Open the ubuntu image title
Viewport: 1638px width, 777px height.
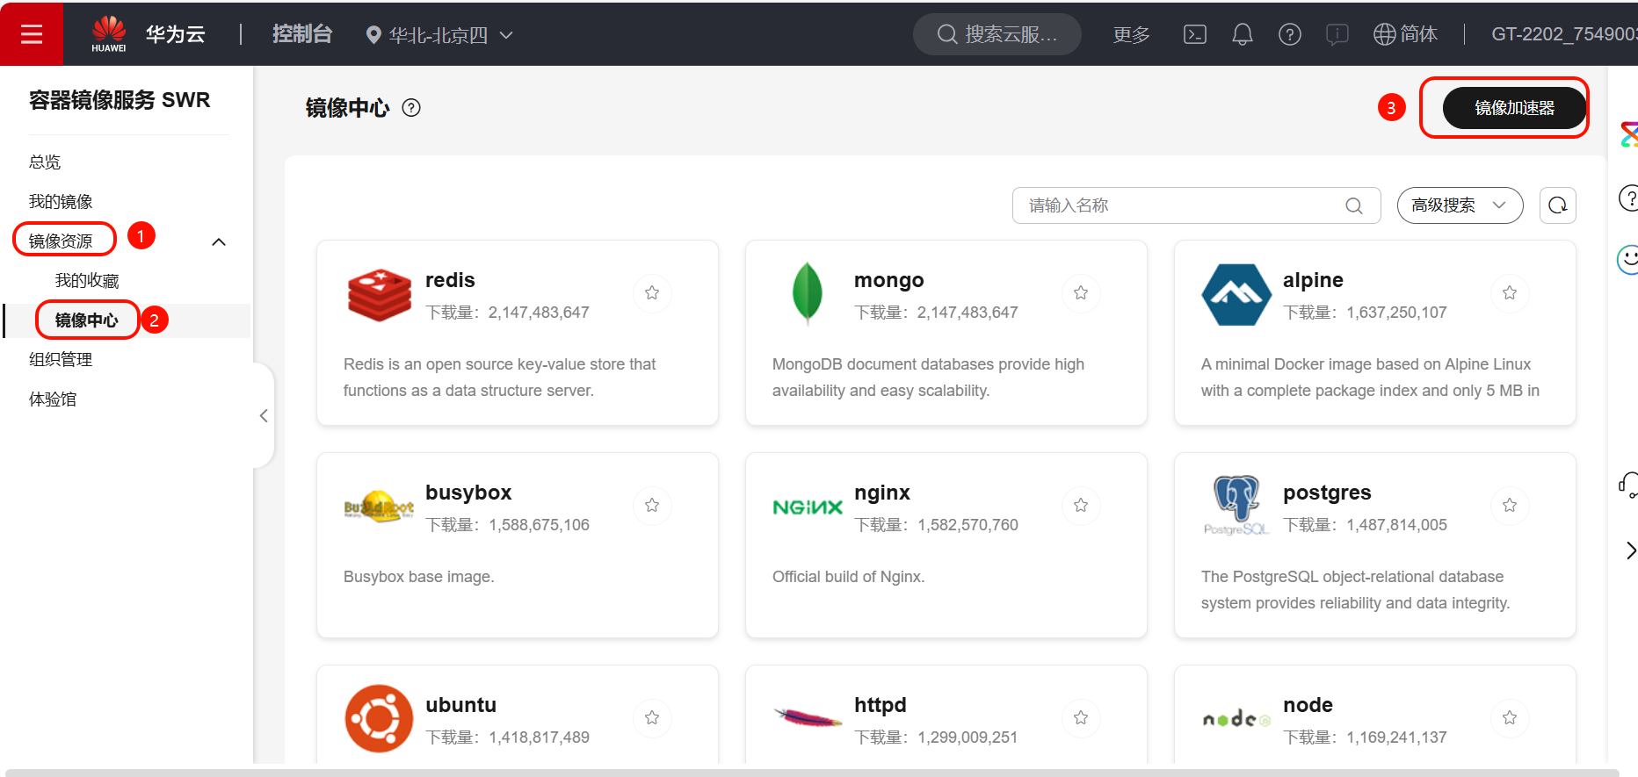coord(460,705)
